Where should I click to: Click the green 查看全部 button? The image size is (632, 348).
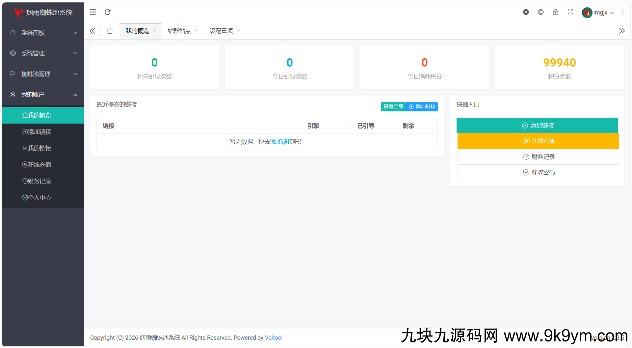(x=393, y=106)
